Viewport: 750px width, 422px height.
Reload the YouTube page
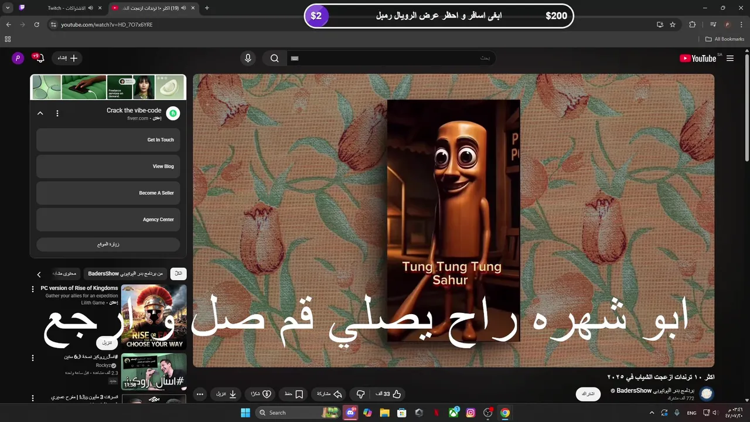coord(36,25)
